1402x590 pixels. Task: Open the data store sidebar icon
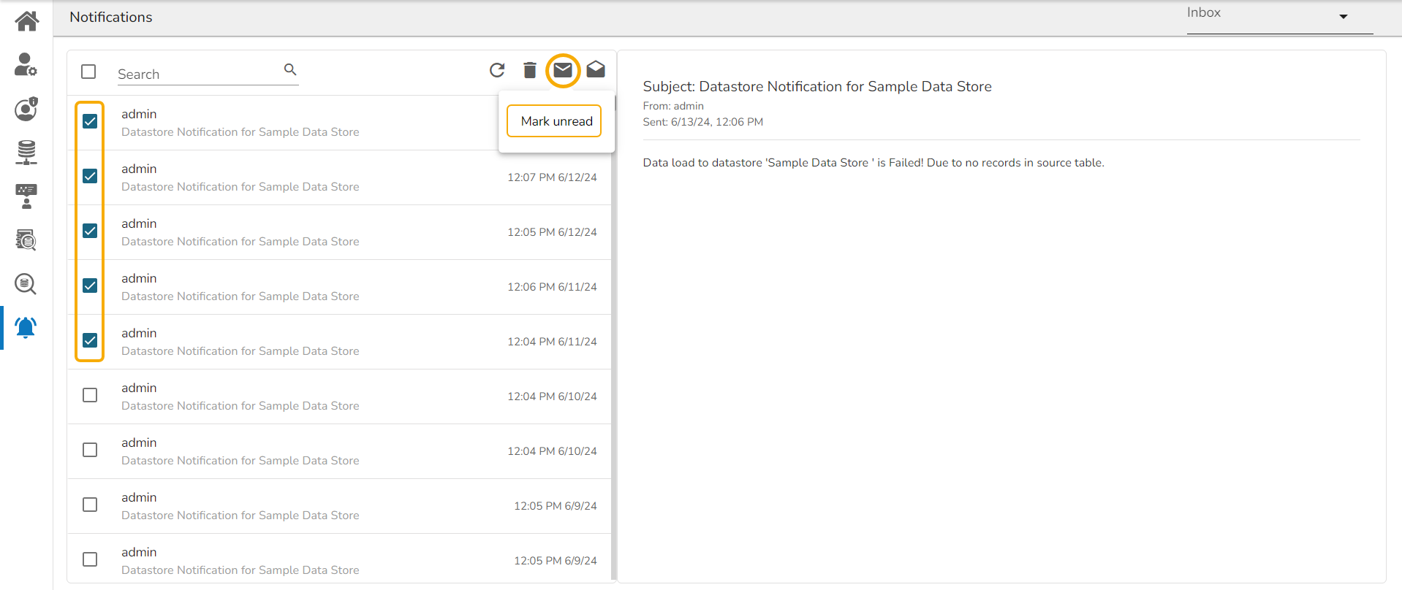[26, 152]
